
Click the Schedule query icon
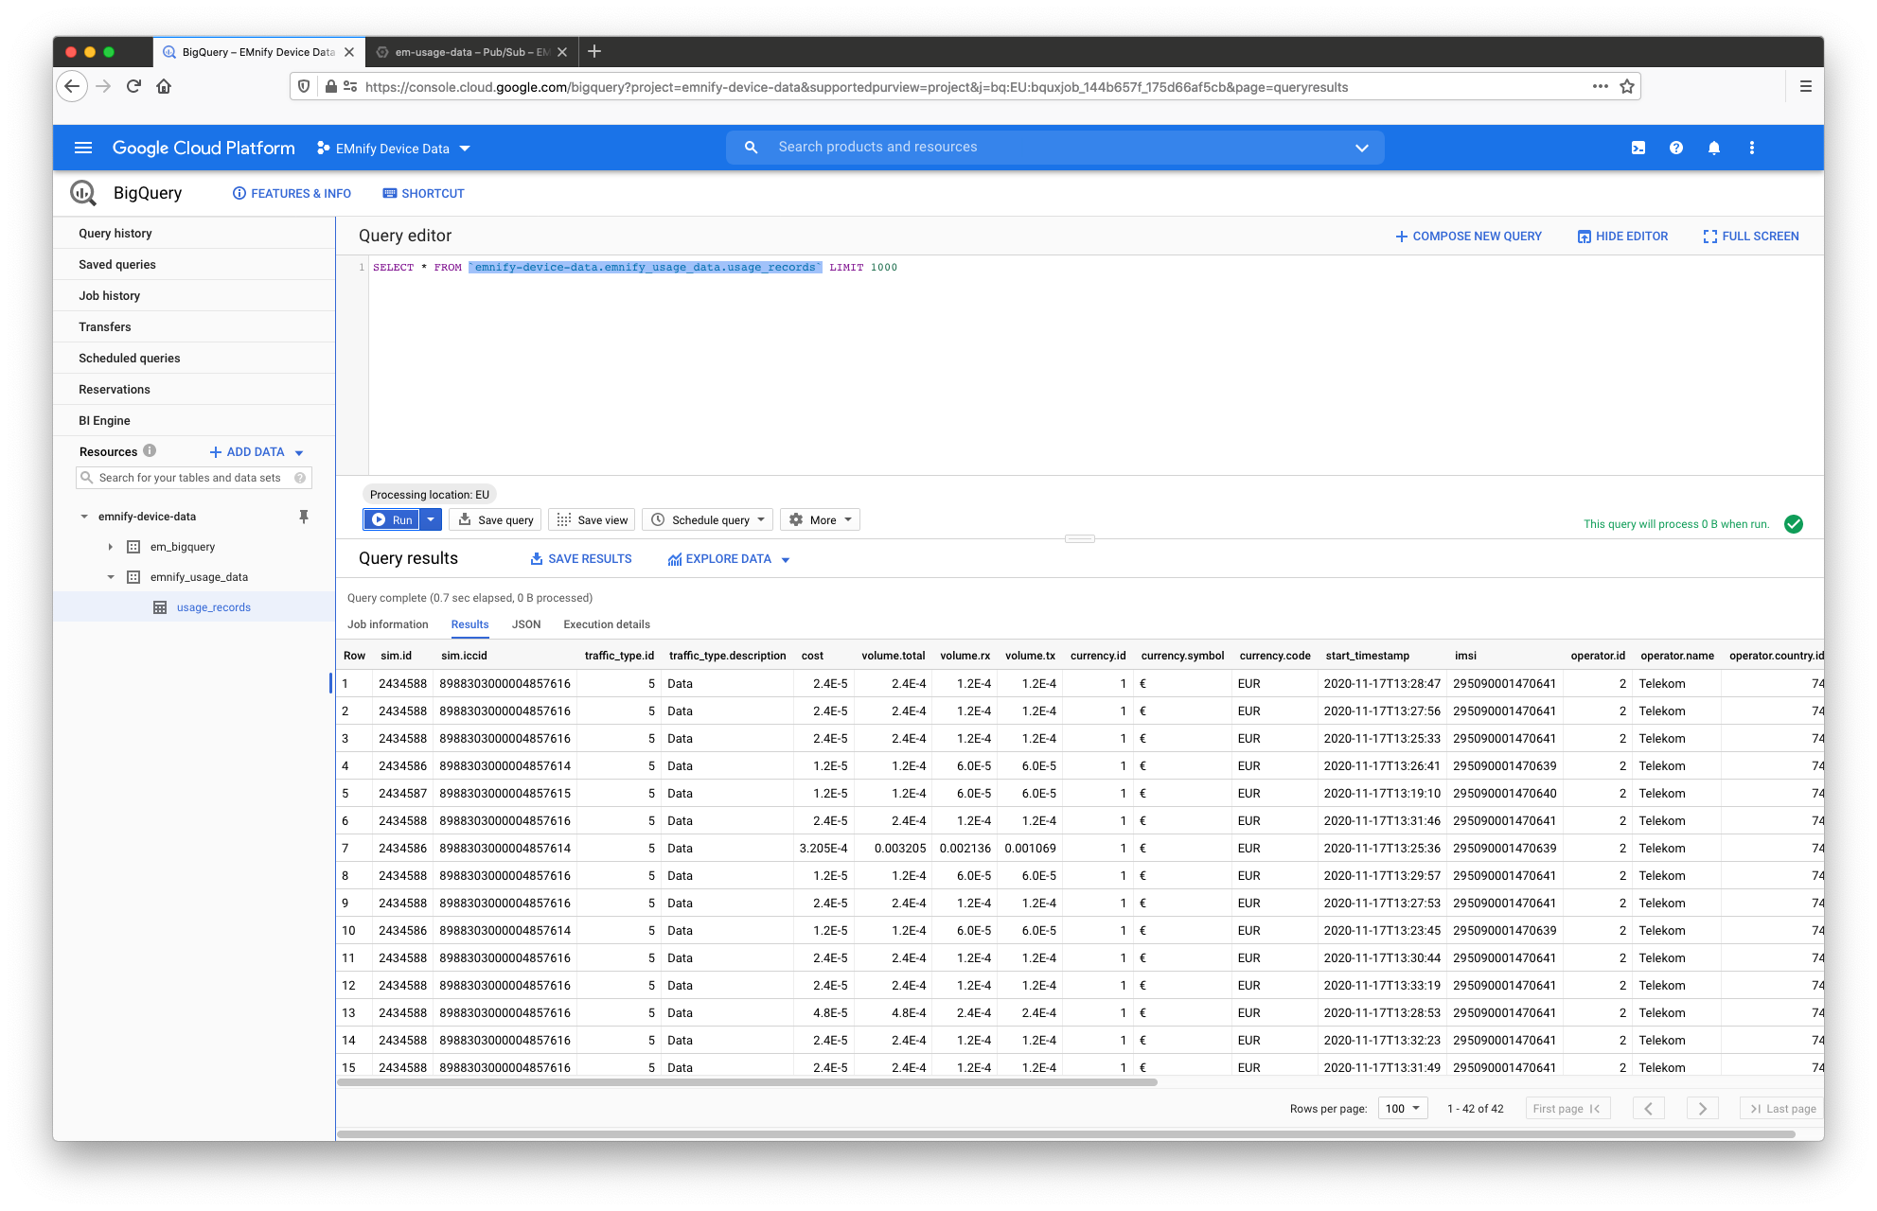tap(657, 519)
